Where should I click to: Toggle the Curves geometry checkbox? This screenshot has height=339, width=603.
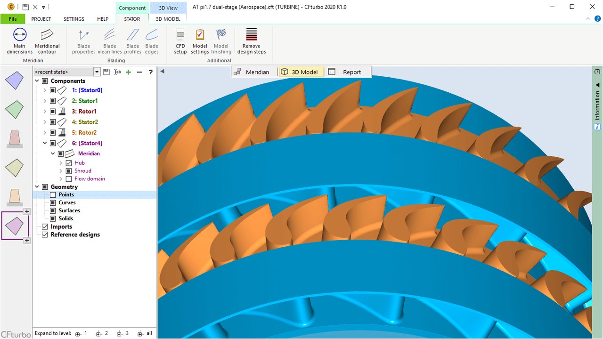point(53,203)
